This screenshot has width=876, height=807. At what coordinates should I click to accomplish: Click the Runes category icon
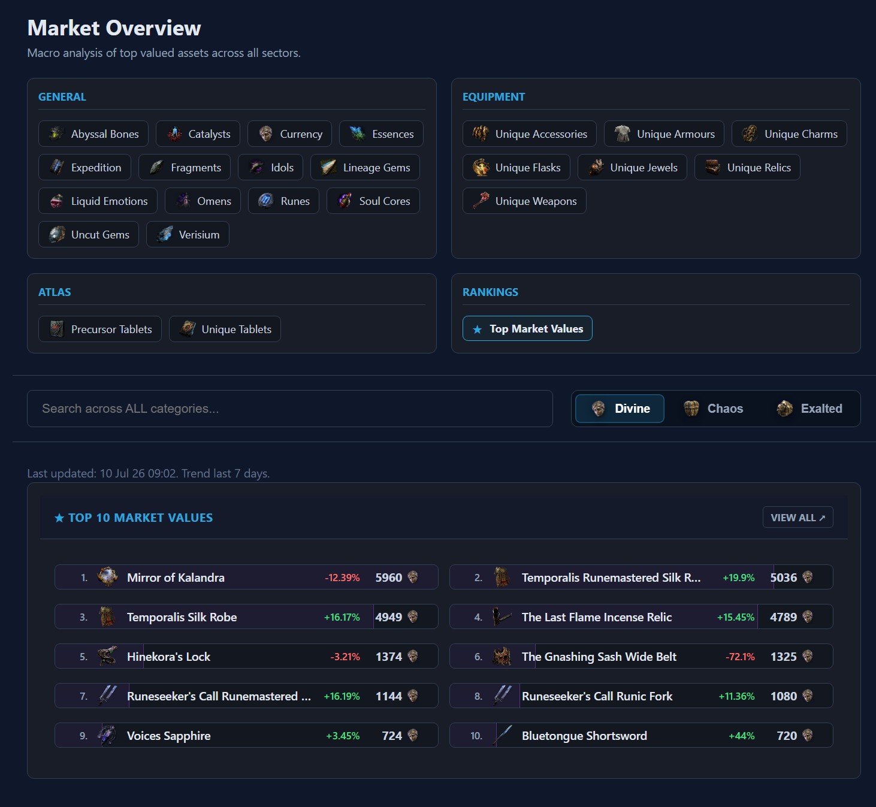tap(266, 201)
